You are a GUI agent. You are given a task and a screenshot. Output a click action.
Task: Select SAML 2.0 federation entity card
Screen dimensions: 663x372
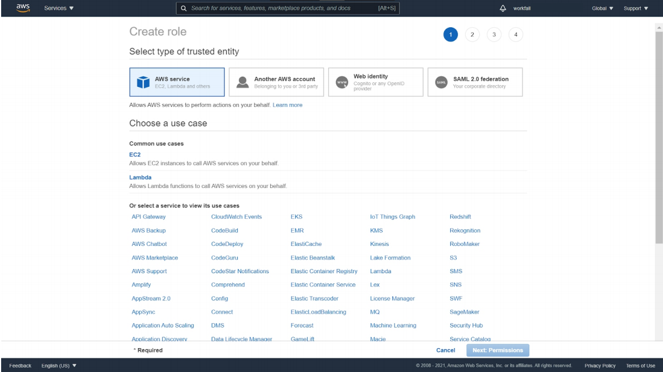[x=475, y=82]
